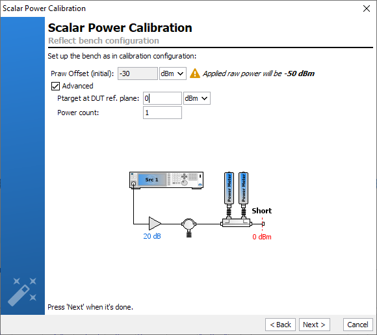Click the isolator circle icon in diagram
The width and height of the screenshot is (377, 335).
[x=188, y=228]
